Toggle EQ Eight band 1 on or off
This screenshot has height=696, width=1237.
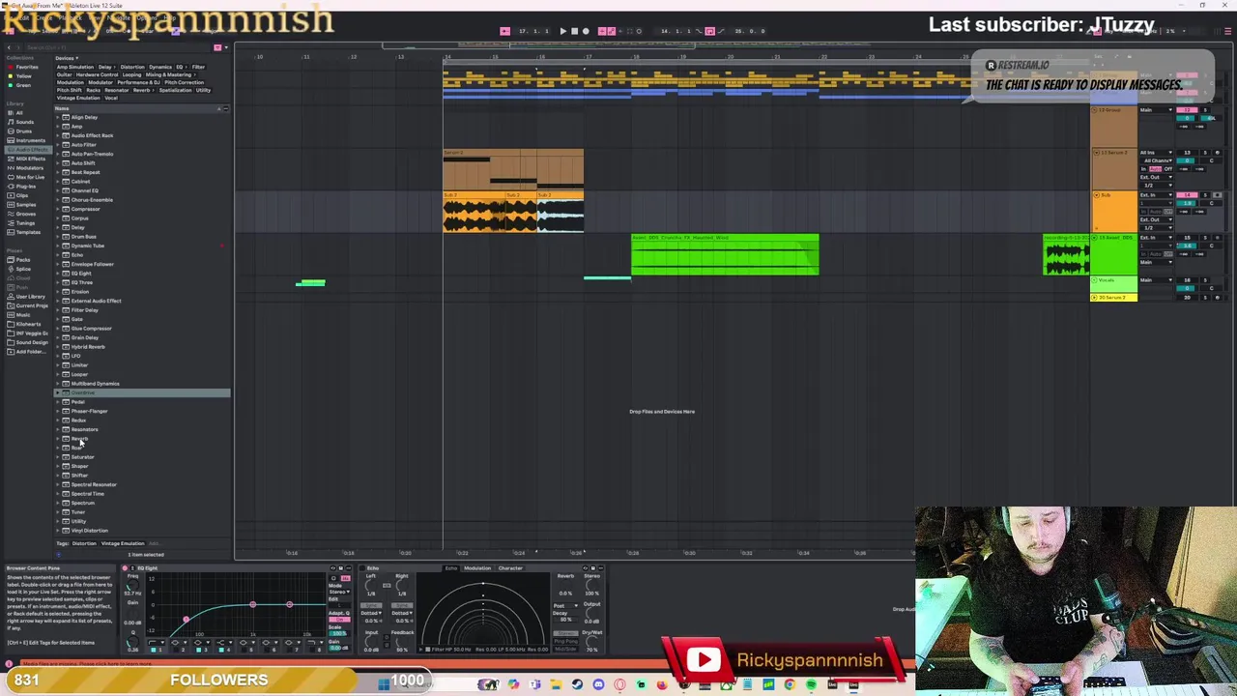click(x=155, y=651)
